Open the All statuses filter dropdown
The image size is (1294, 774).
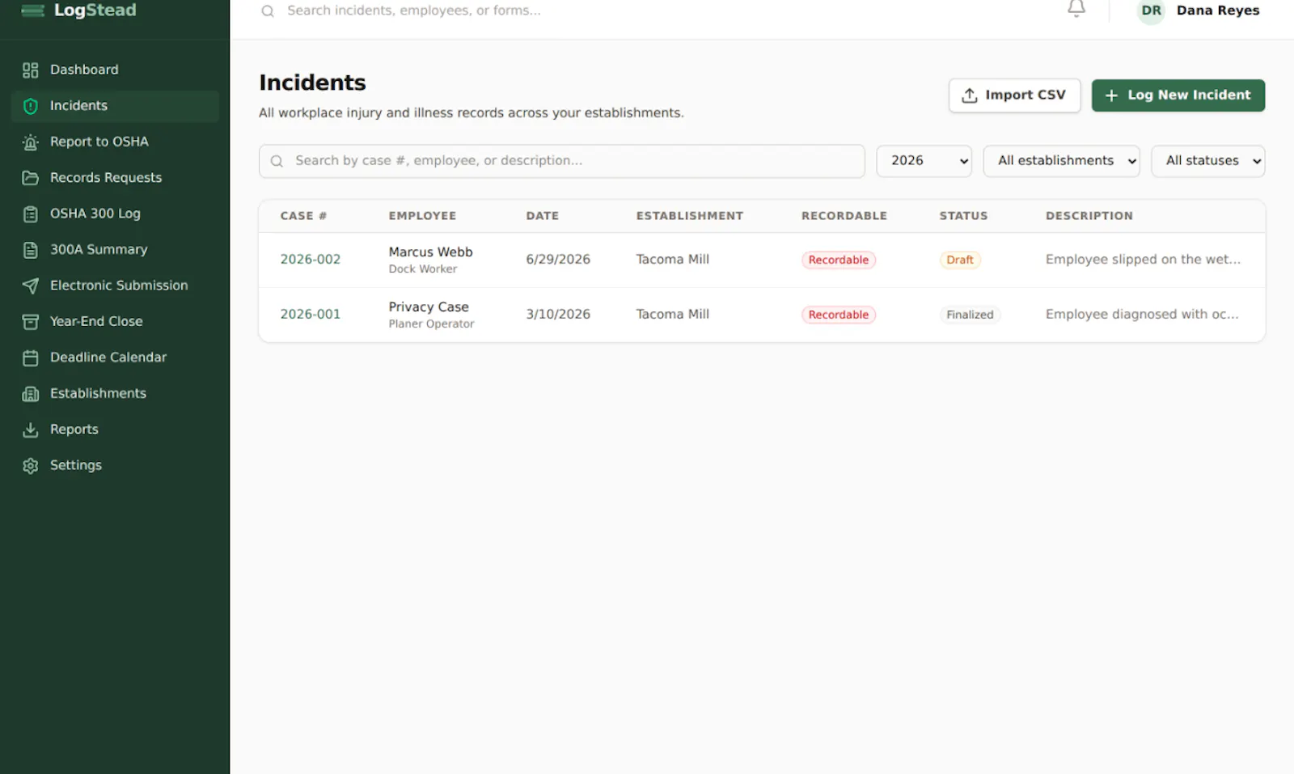(x=1207, y=161)
